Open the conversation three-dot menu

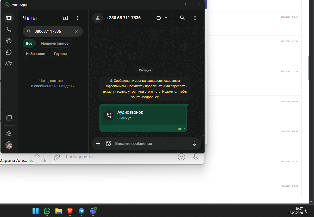(195, 18)
